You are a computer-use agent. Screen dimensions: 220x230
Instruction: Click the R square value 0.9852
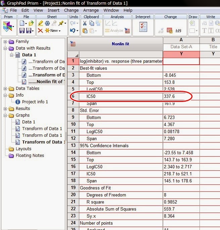181,202
